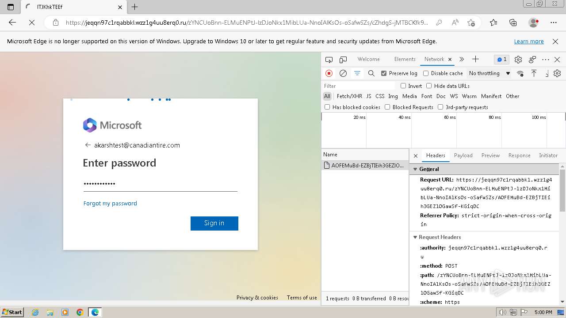This screenshot has width=566, height=318.
Task: Open Edge settings and more menu
Action: 554,23
